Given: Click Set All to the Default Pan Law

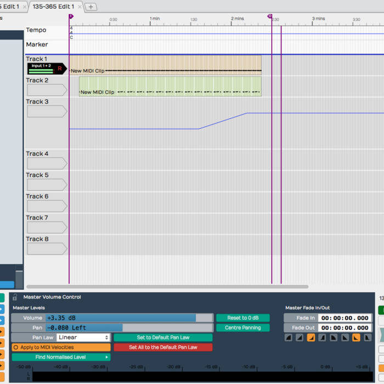Looking at the screenshot, I should point(162,347).
